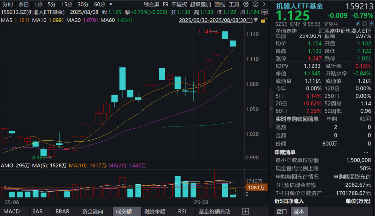Open the 申赎清单 more options ellipsis

pos(366,152)
